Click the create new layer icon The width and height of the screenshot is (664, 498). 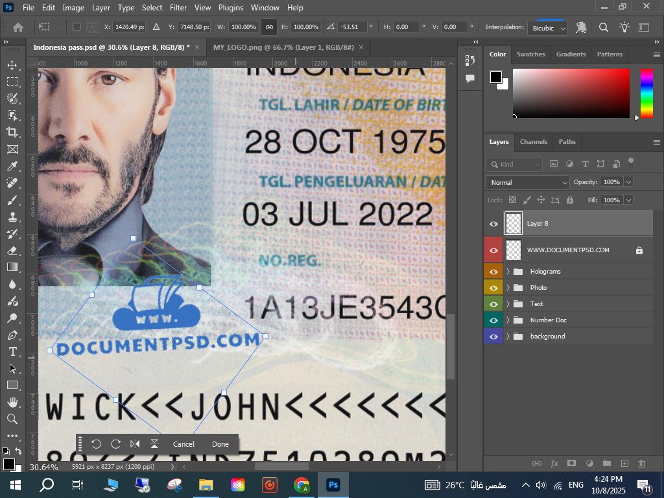(624, 464)
